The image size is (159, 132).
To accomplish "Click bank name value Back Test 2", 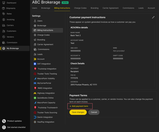I will (75, 36).
